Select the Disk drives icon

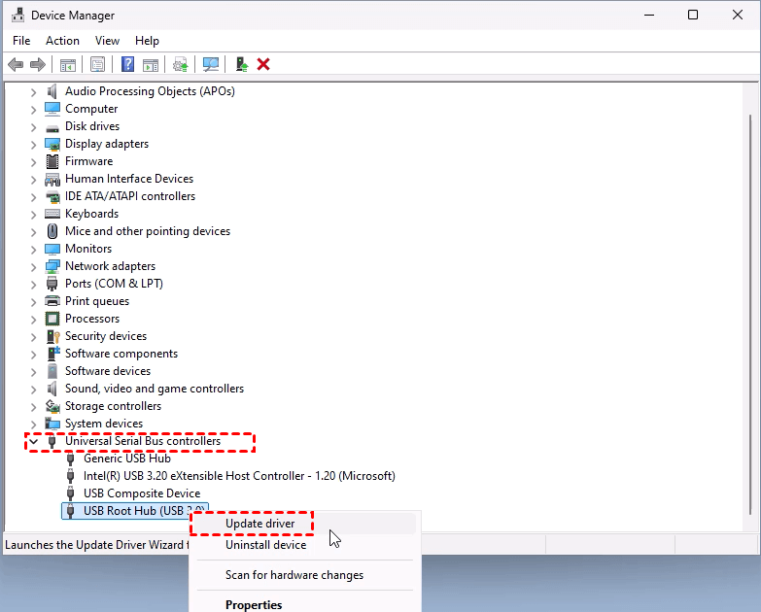(52, 127)
